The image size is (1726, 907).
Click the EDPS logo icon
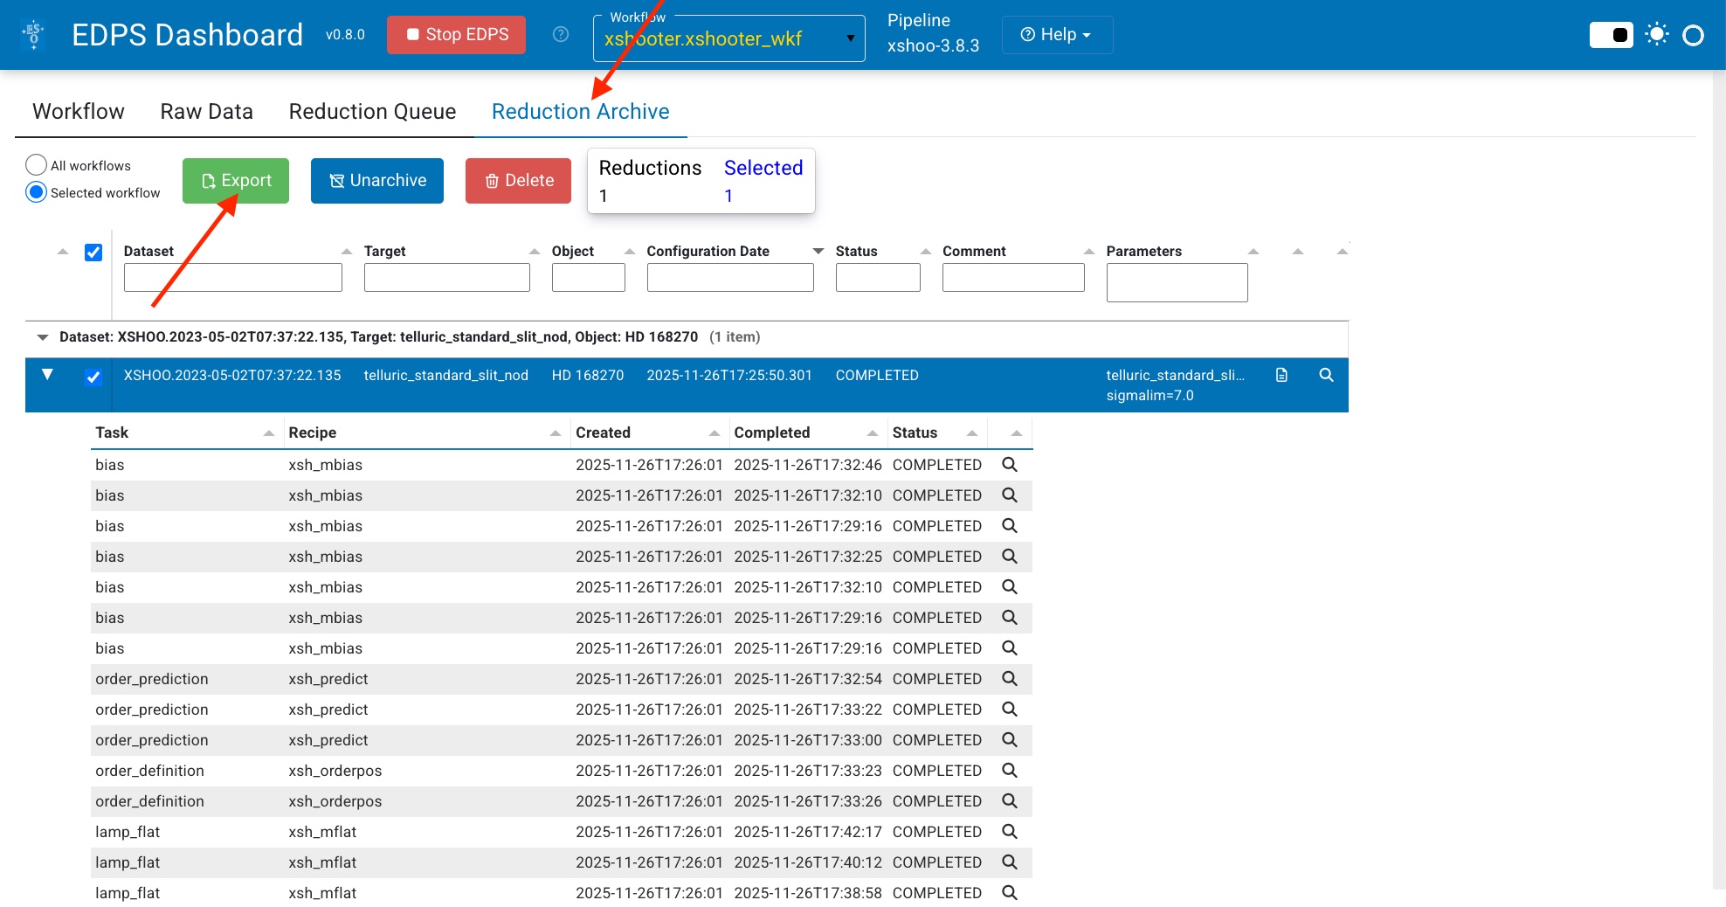point(33,35)
